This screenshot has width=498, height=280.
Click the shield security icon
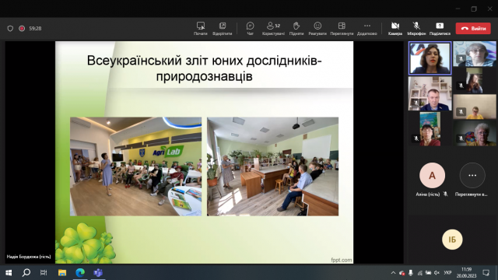(10, 28)
